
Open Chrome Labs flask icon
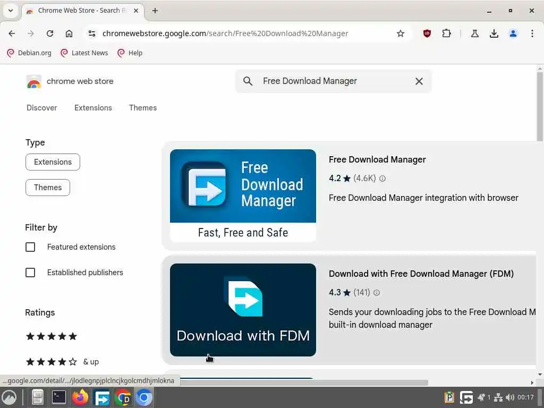click(x=474, y=33)
